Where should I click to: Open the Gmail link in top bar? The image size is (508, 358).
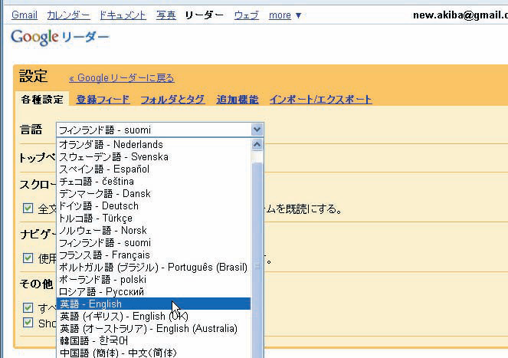[x=25, y=15]
